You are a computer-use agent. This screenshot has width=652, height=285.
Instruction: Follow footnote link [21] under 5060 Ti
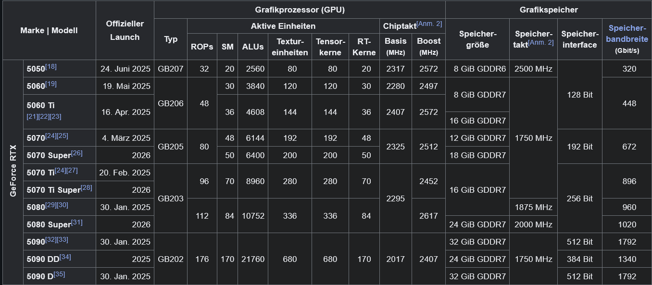(33, 116)
